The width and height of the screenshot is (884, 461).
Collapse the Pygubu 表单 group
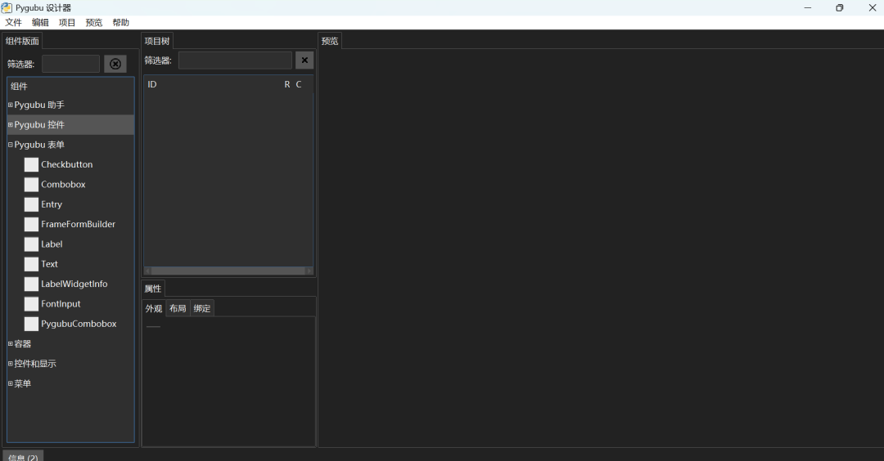[10, 145]
